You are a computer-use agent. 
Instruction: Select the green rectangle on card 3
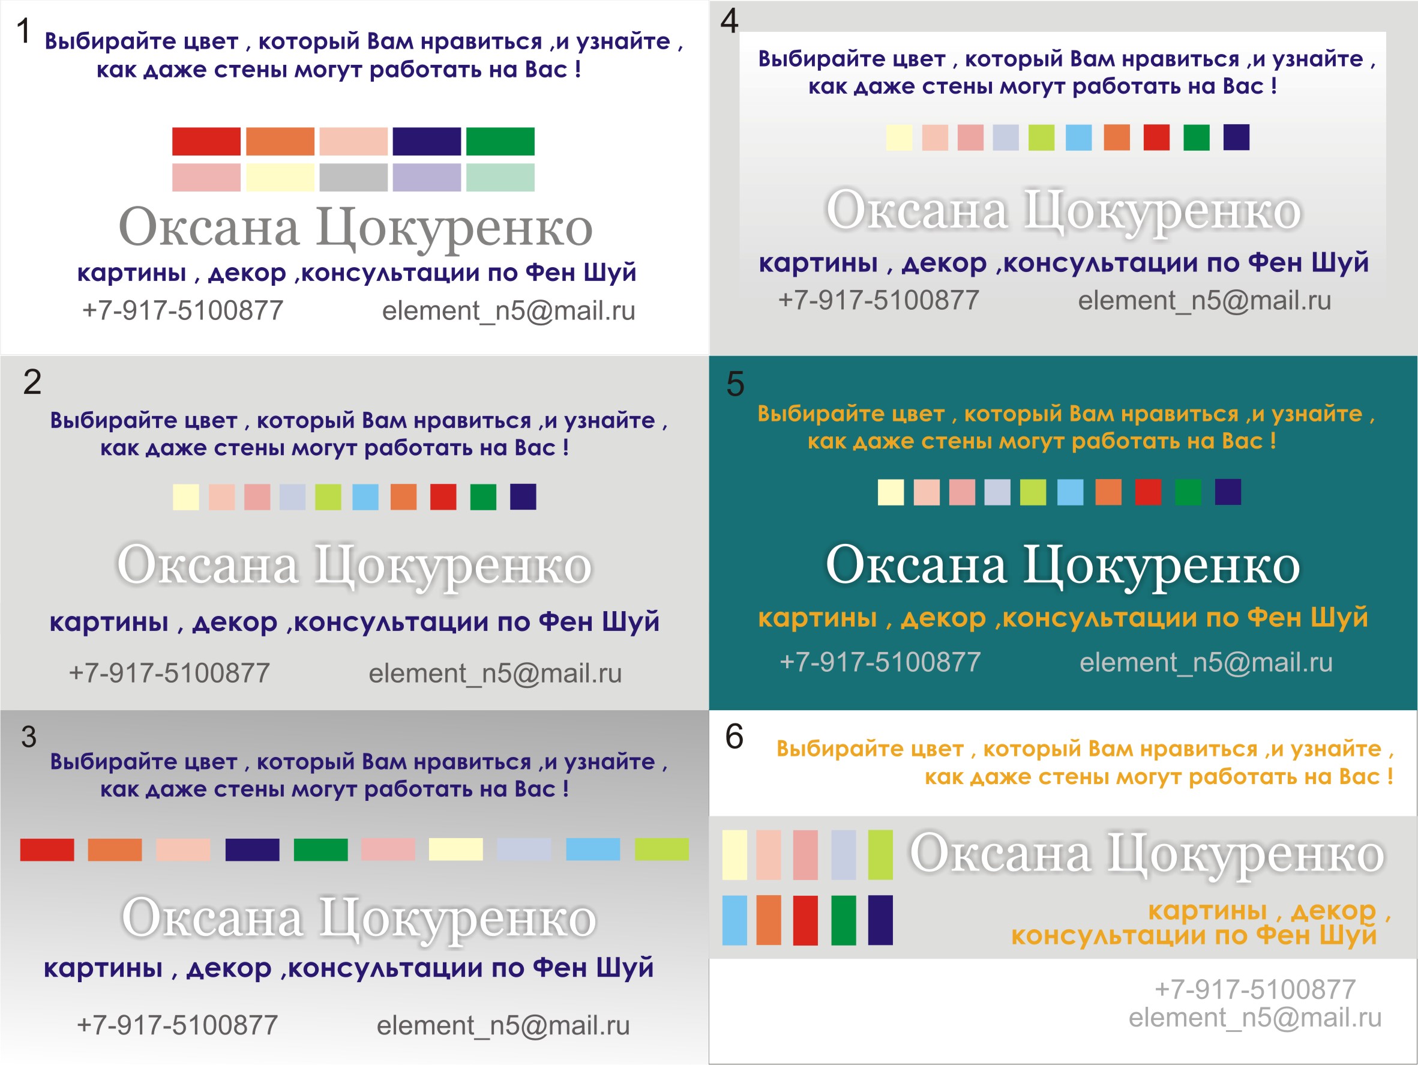320,849
